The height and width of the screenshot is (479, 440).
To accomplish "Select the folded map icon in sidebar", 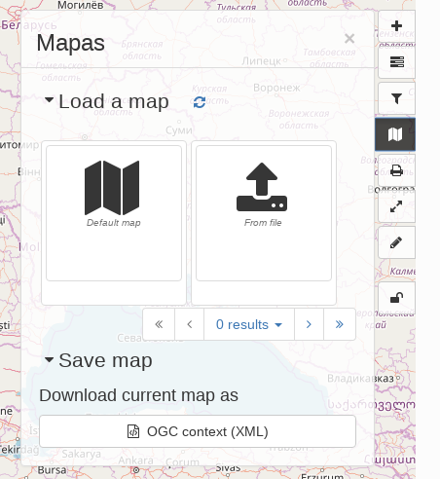I will [x=395, y=134].
